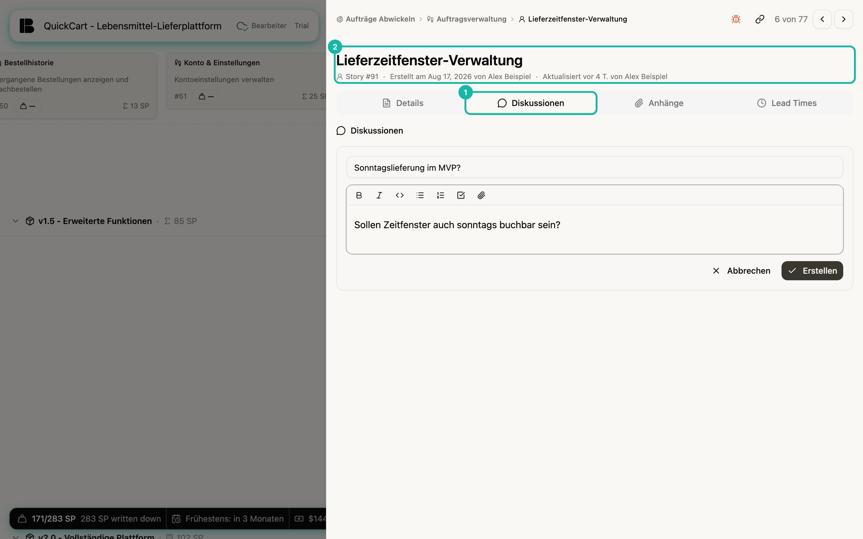Click the QuickCart project title
The width and height of the screenshot is (863, 539).
pos(133,26)
